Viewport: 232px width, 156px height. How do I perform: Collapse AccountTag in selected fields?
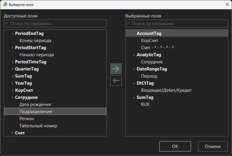pyautogui.click(x=134, y=34)
